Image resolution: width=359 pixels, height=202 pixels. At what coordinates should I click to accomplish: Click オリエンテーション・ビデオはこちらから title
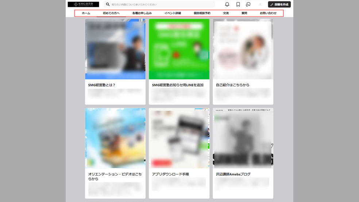pyautogui.click(x=115, y=176)
